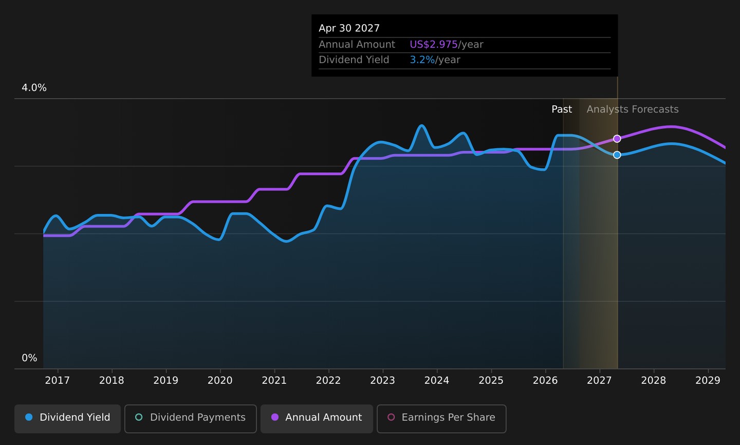Screen dimensions: 740x445
Task: Click the Analysts Forecasts label
Action: coord(633,109)
